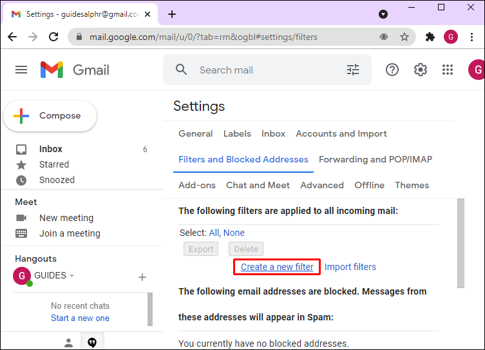Open the Offline settings tab
The image size is (485, 350).
369,185
